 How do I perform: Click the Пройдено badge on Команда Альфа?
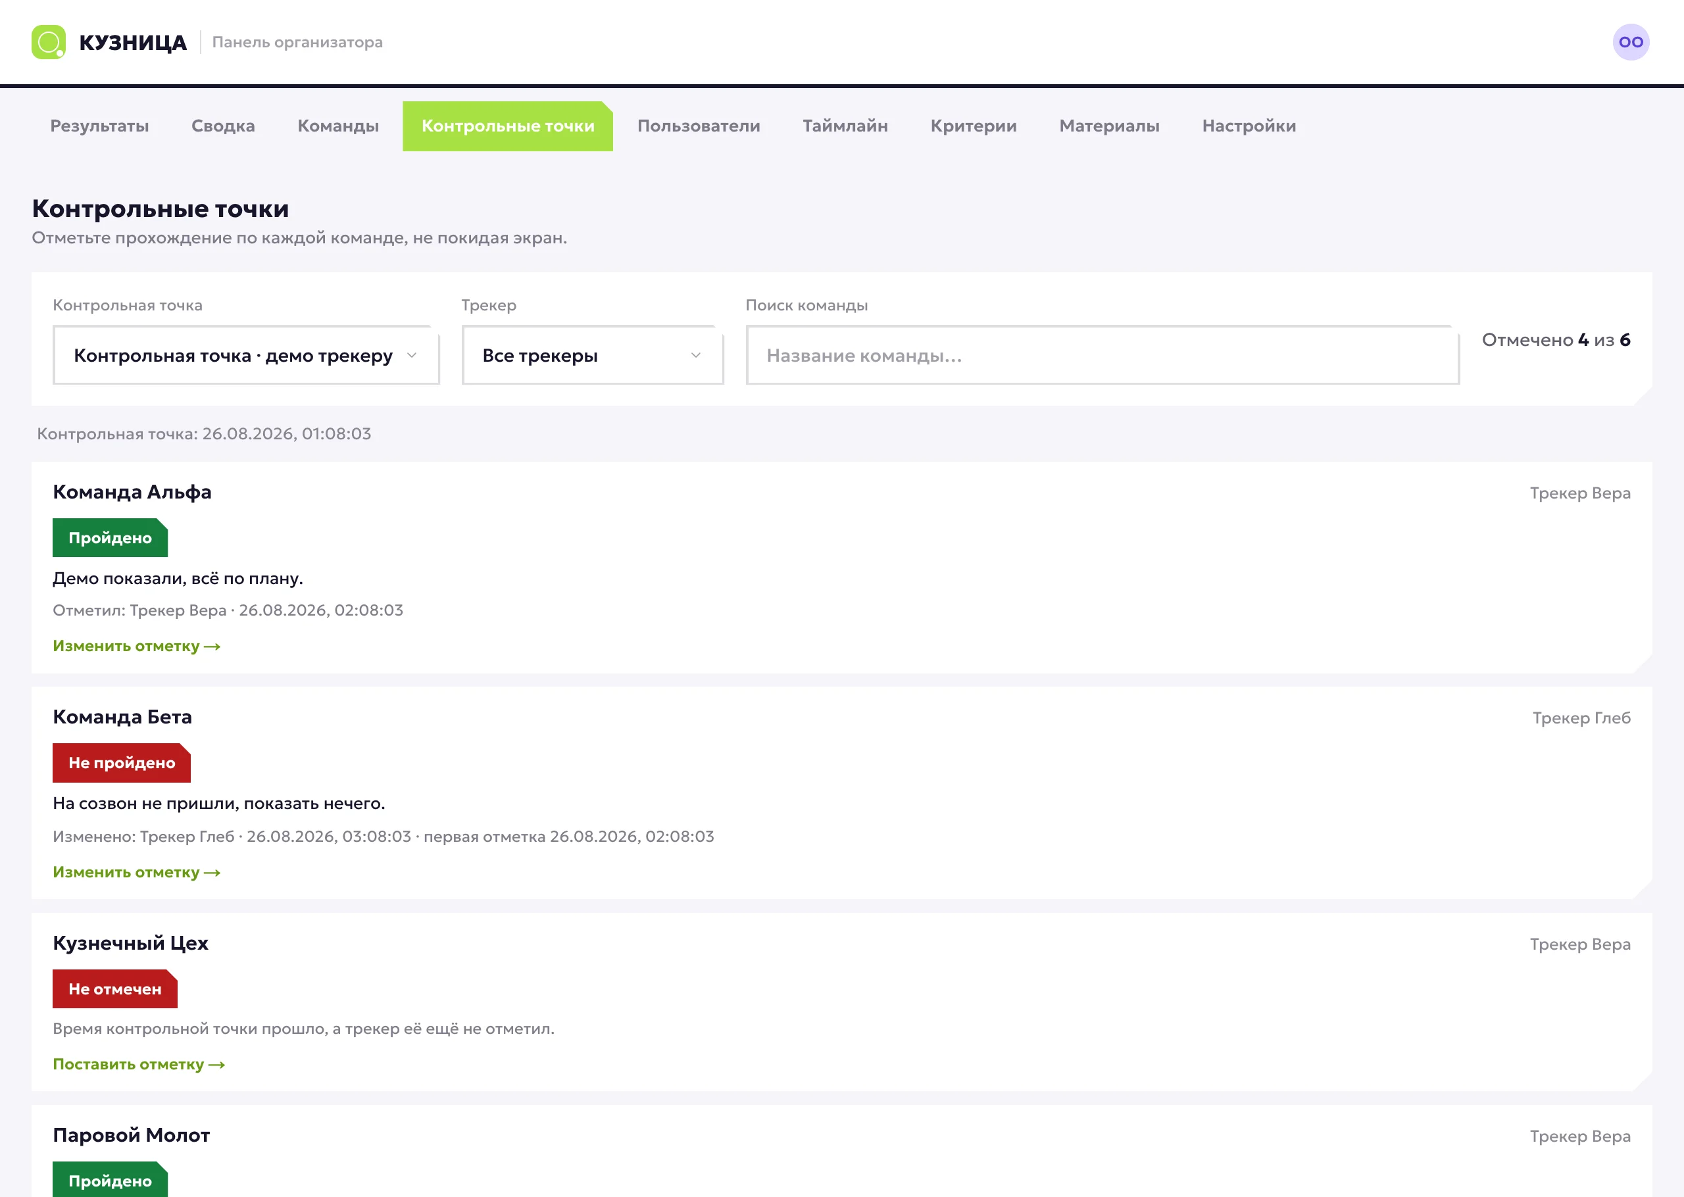coord(110,538)
